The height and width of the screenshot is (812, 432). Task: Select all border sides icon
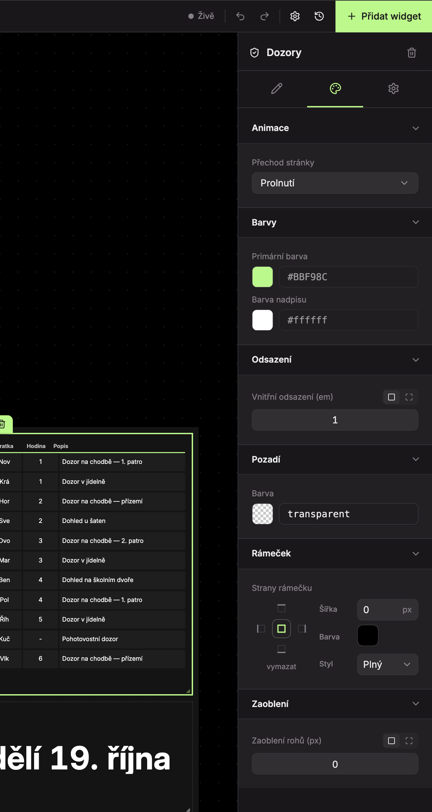pyautogui.click(x=281, y=629)
